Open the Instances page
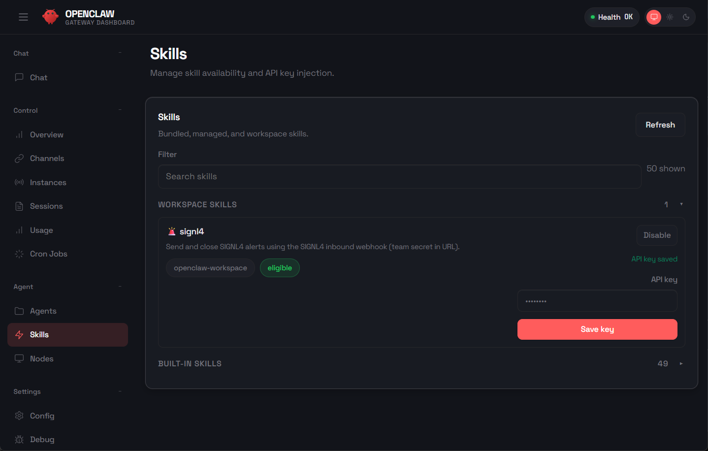 coord(48,183)
